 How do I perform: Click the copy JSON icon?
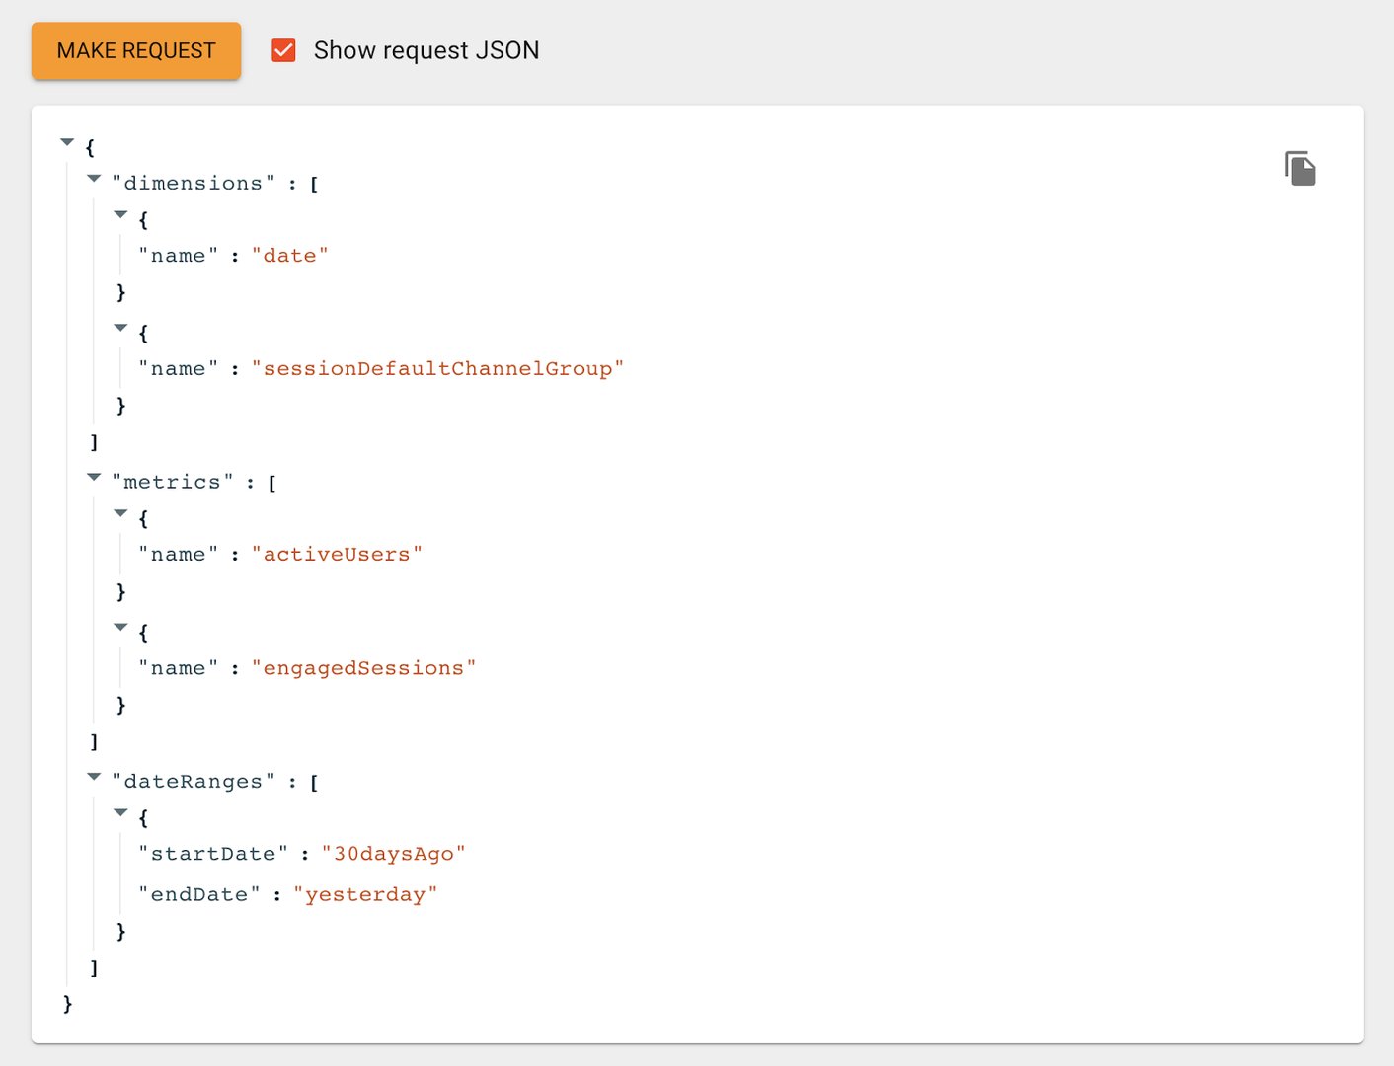pos(1300,168)
